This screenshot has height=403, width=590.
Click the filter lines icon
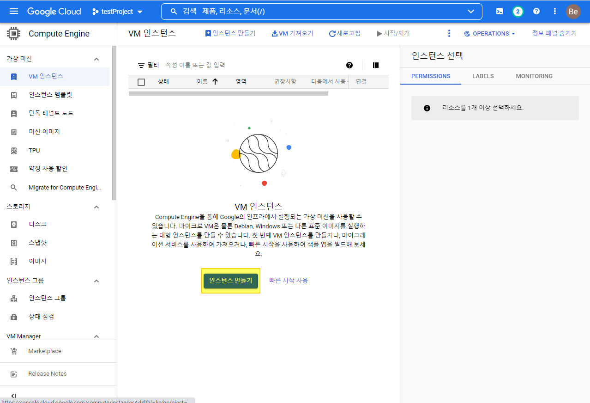141,66
